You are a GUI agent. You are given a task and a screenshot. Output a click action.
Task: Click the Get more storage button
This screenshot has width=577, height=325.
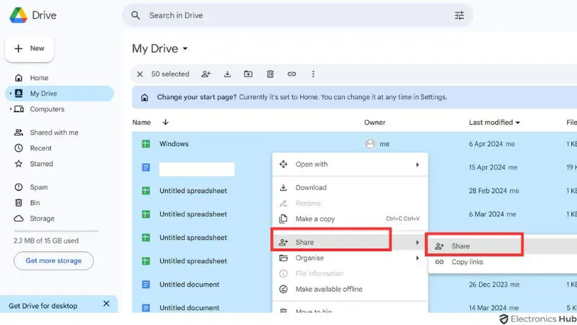pyautogui.click(x=53, y=261)
